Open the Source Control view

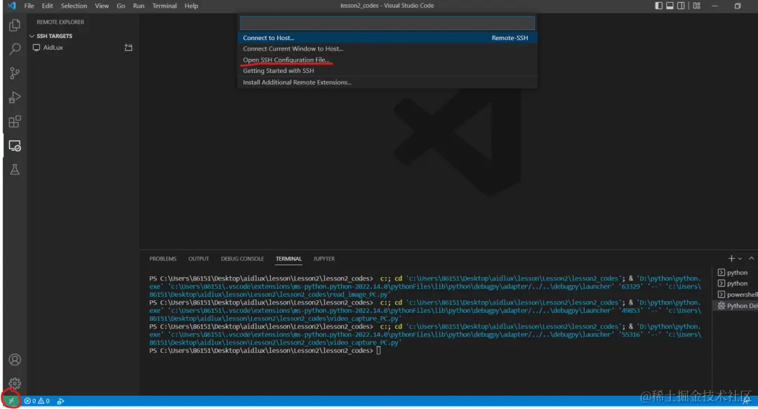[x=15, y=73]
